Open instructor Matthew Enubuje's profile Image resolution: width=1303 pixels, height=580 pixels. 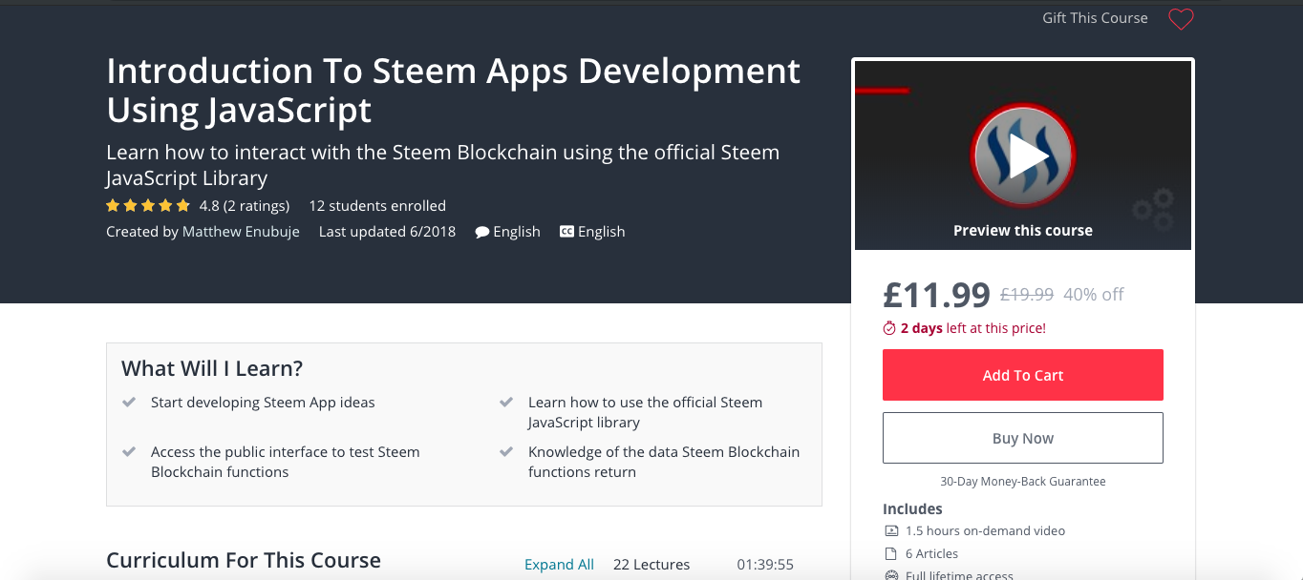tap(241, 232)
